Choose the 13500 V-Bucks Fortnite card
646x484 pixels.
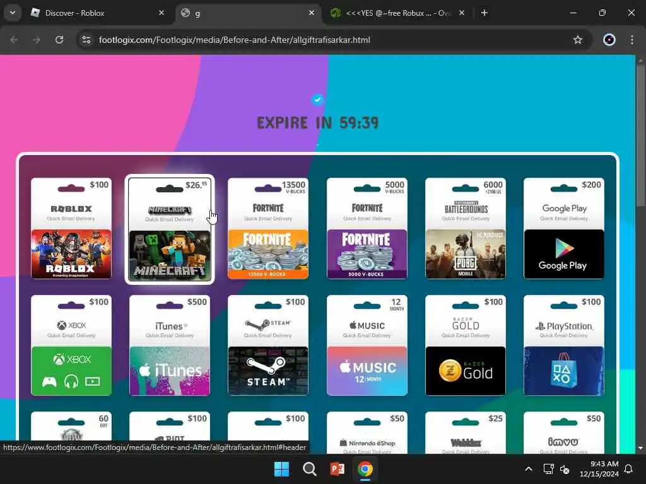tap(267, 228)
